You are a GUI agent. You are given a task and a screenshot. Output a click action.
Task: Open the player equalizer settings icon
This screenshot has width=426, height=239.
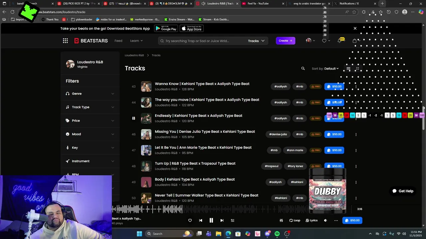pyautogui.click(x=281, y=220)
